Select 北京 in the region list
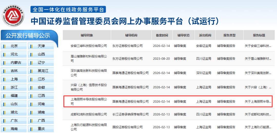277x133 pixels. coord(14,46)
